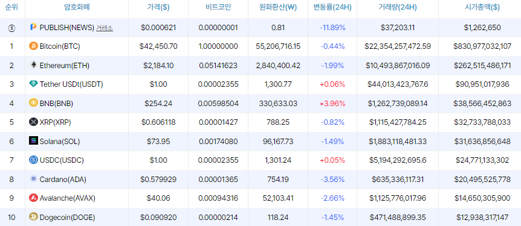
Task: Select USDC won value 1,301.24
Action: pos(278,160)
